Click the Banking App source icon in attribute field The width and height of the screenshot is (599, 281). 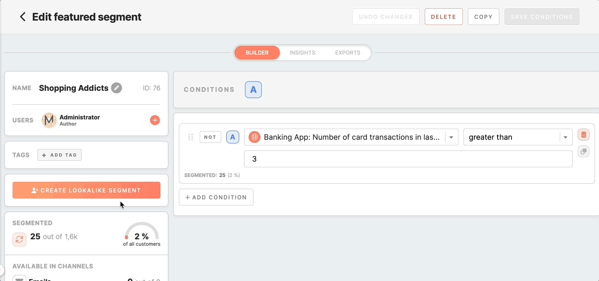[254, 137]
